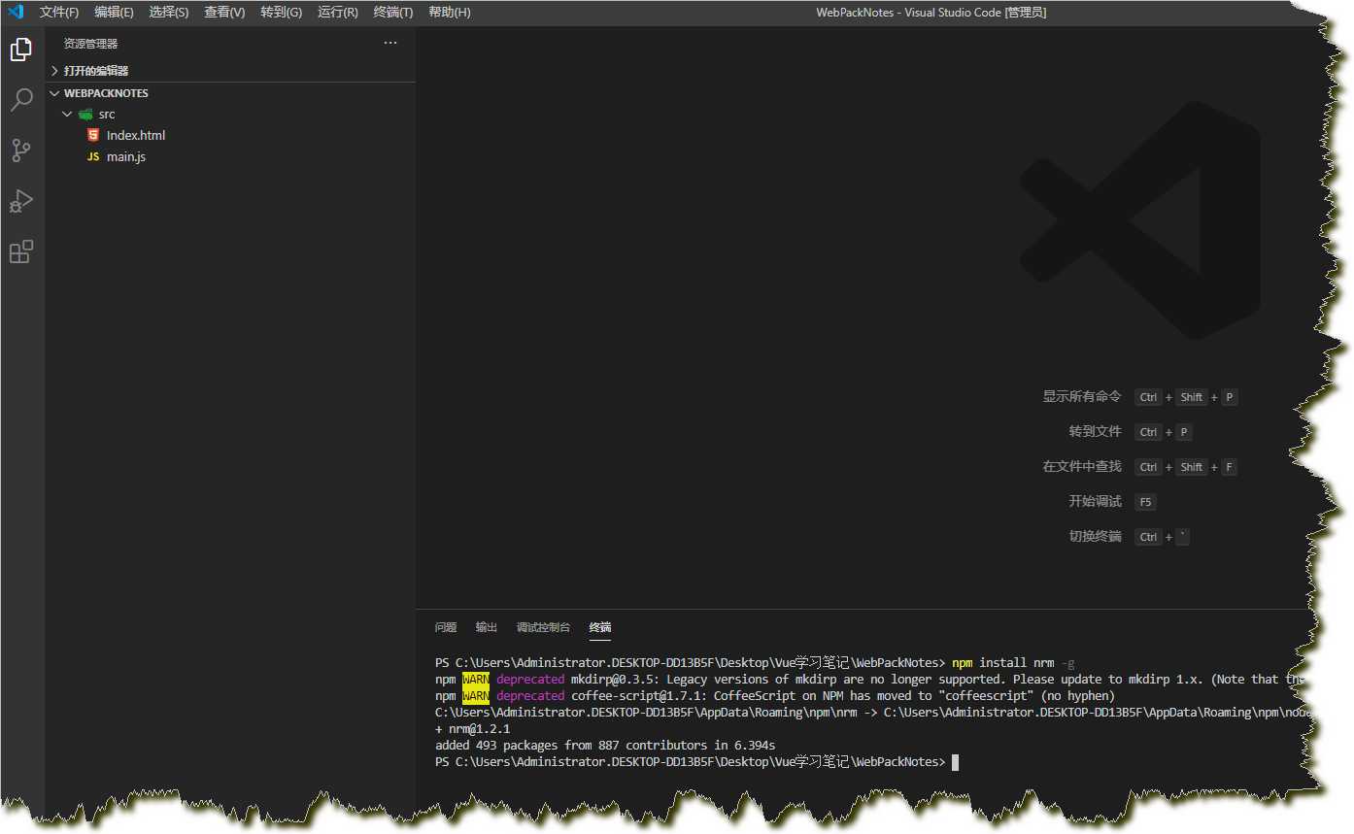Click the 开始调试 shortcut label

(x=1096, y=502)
